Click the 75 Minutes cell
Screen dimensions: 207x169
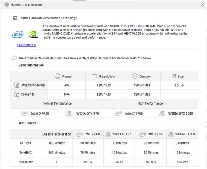pyautogui.click(x=88, y=153)
